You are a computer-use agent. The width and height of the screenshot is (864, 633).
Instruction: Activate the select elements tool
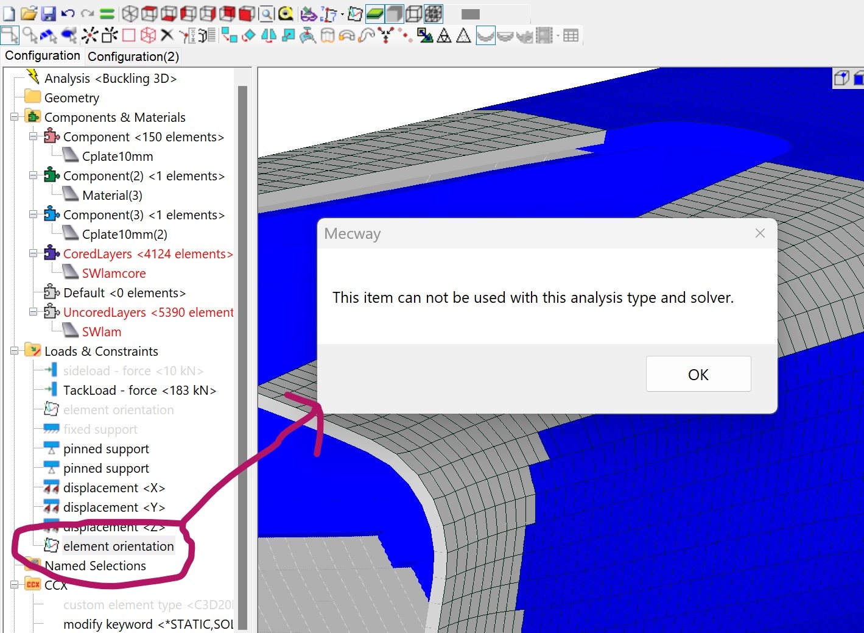tap(68, 35)
